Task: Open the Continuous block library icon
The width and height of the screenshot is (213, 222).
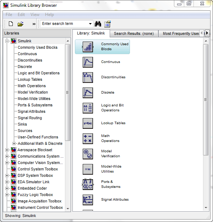Action: [x=88, y=62]
